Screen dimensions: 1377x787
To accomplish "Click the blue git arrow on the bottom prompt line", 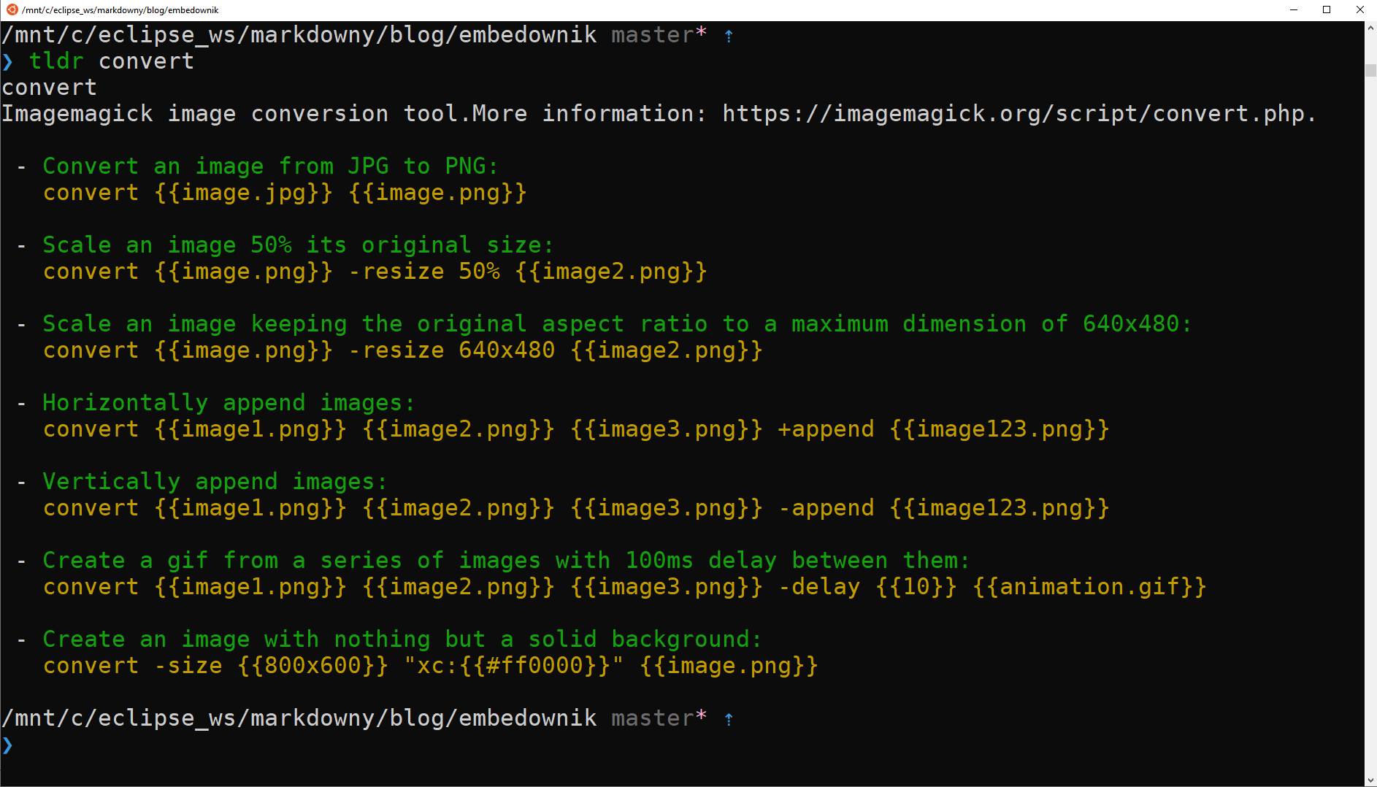I will (728, 719).
